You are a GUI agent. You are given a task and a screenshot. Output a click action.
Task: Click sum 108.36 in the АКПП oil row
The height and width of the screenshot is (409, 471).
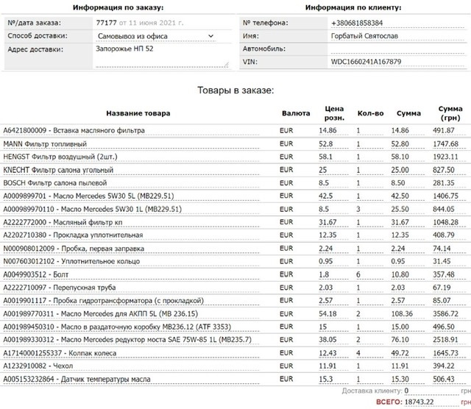click(x=408, y=314)
